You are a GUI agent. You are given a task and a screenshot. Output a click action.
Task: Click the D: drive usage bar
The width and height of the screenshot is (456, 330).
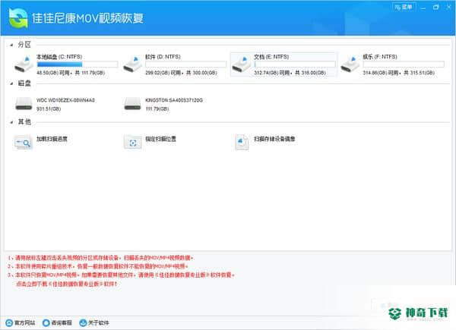186,64
